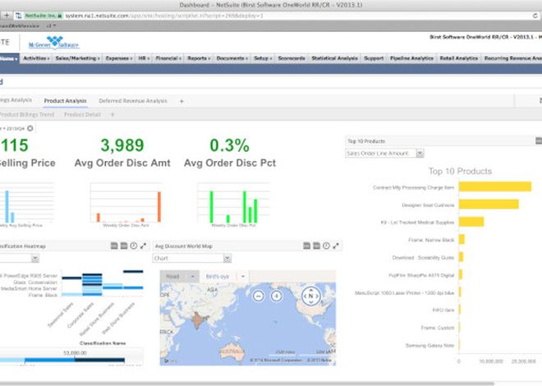The height and width of the screenshot is (386, 542).
Task: Open the Support nav item
Action: (374, 58)
